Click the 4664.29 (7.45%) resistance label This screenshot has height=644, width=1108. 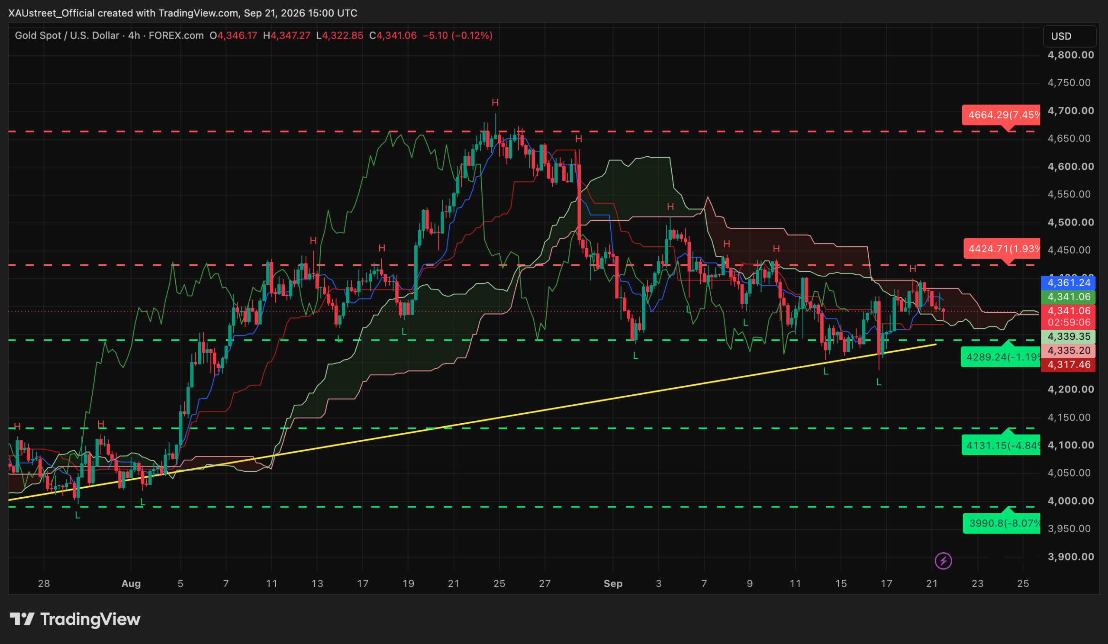coord(1001,115)
